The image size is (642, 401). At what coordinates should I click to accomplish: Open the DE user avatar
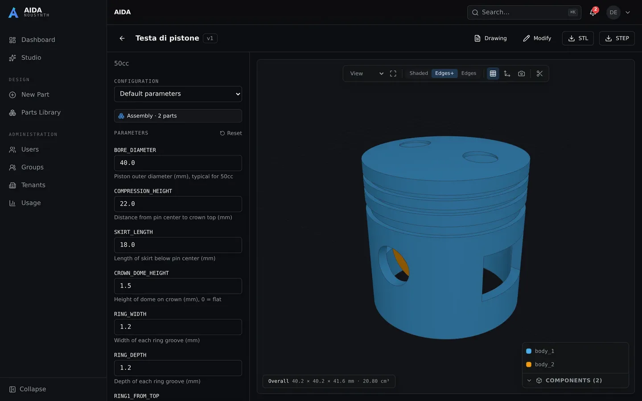point(613,12)
